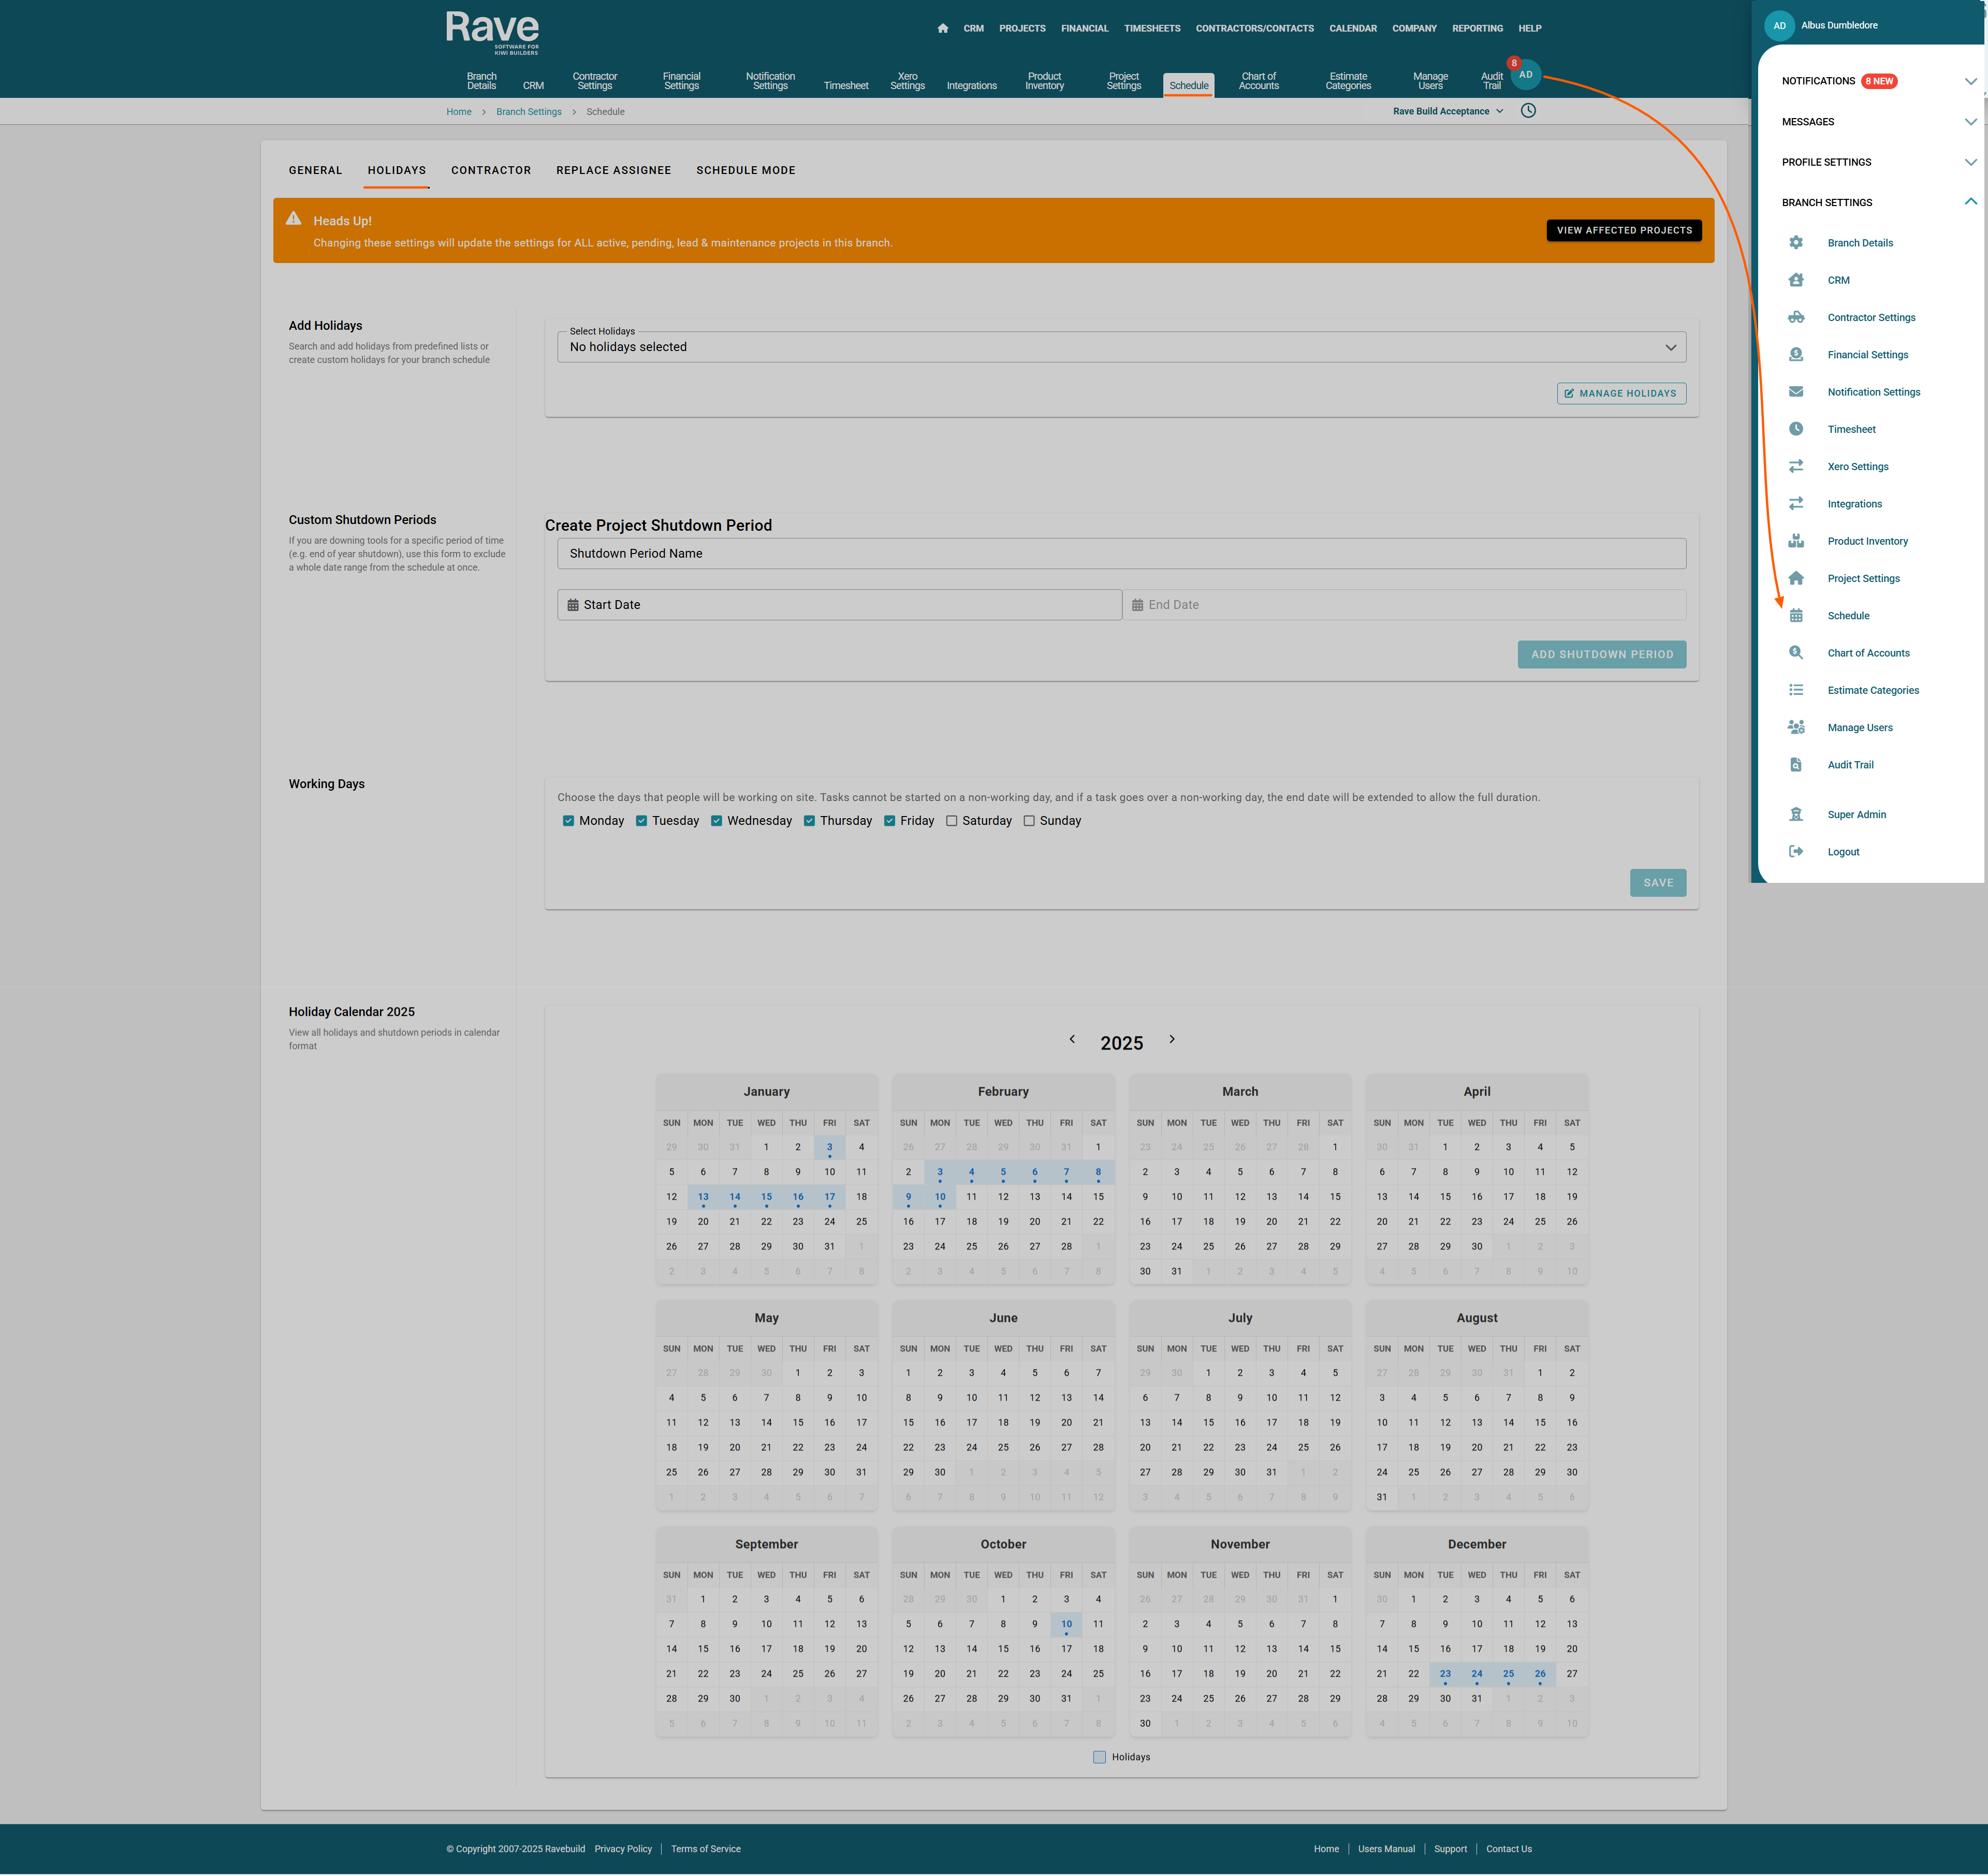Click the Schedule calendar icon in sidebar

[x=1796, y=616]
